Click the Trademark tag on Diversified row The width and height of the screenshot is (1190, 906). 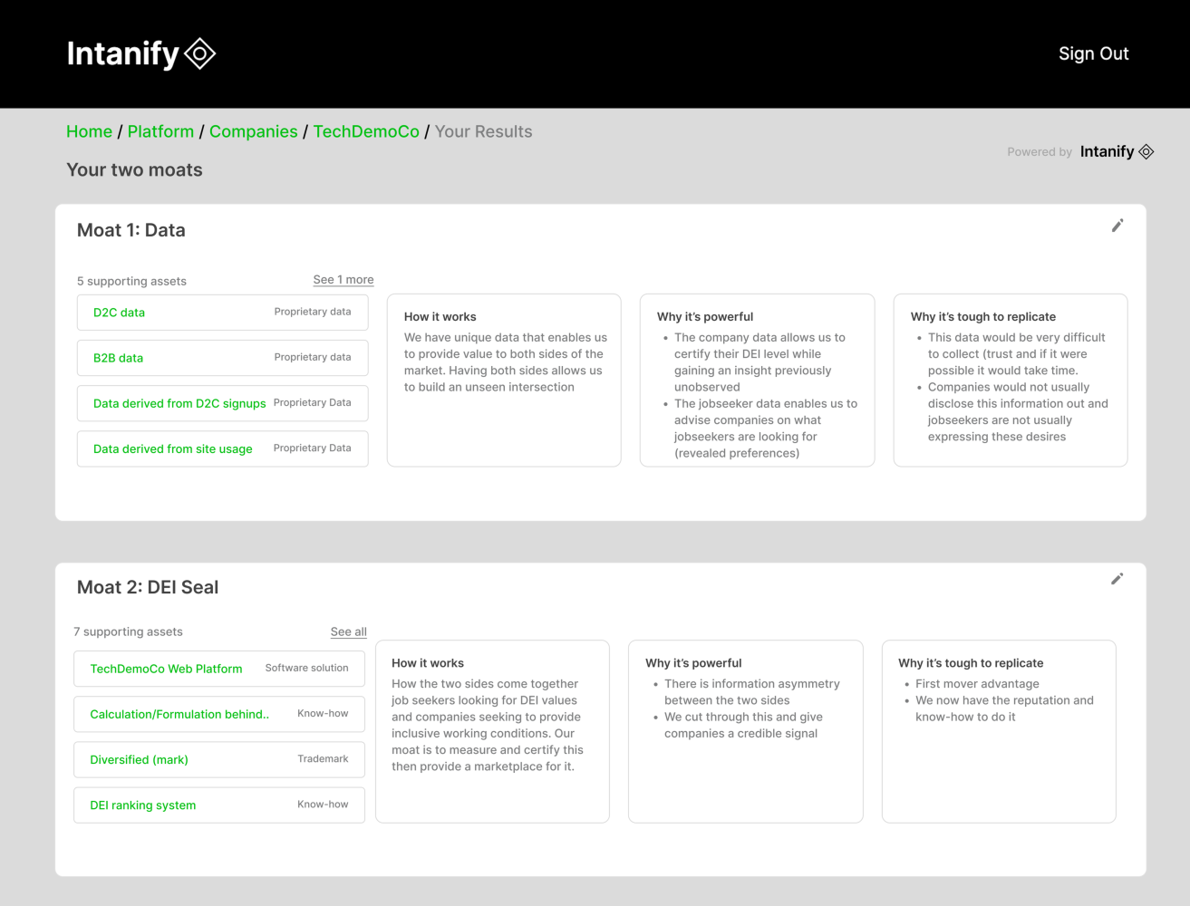323,758
